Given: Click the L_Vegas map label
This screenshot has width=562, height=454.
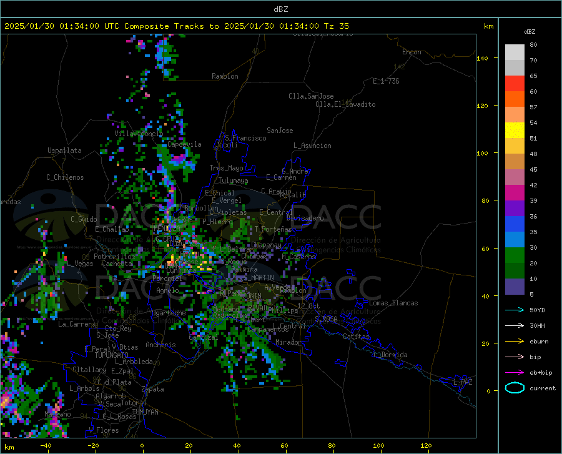Looking at the screenshot, I should pyautogui.click(x=80, y=264).
